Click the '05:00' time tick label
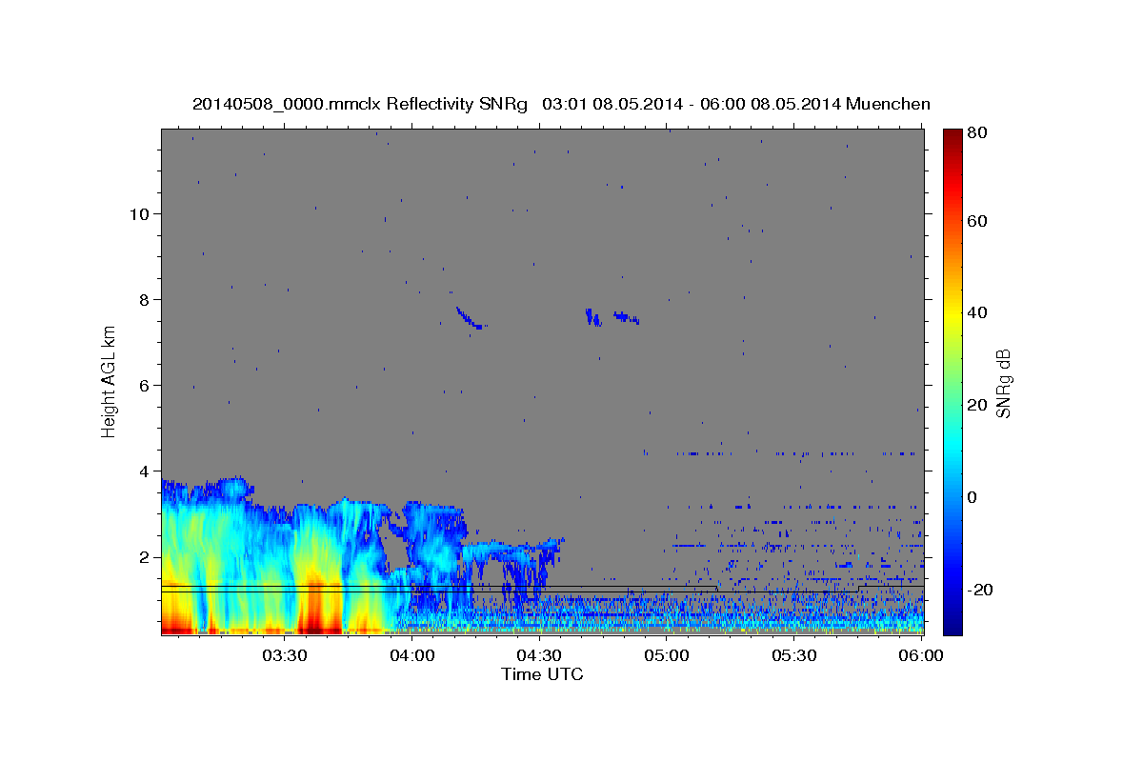The width and height of the screenshot is (1143, 762). [x=667, y=655]
